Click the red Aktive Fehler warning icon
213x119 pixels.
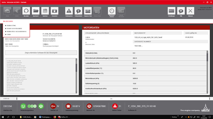(x=115, y=106)
